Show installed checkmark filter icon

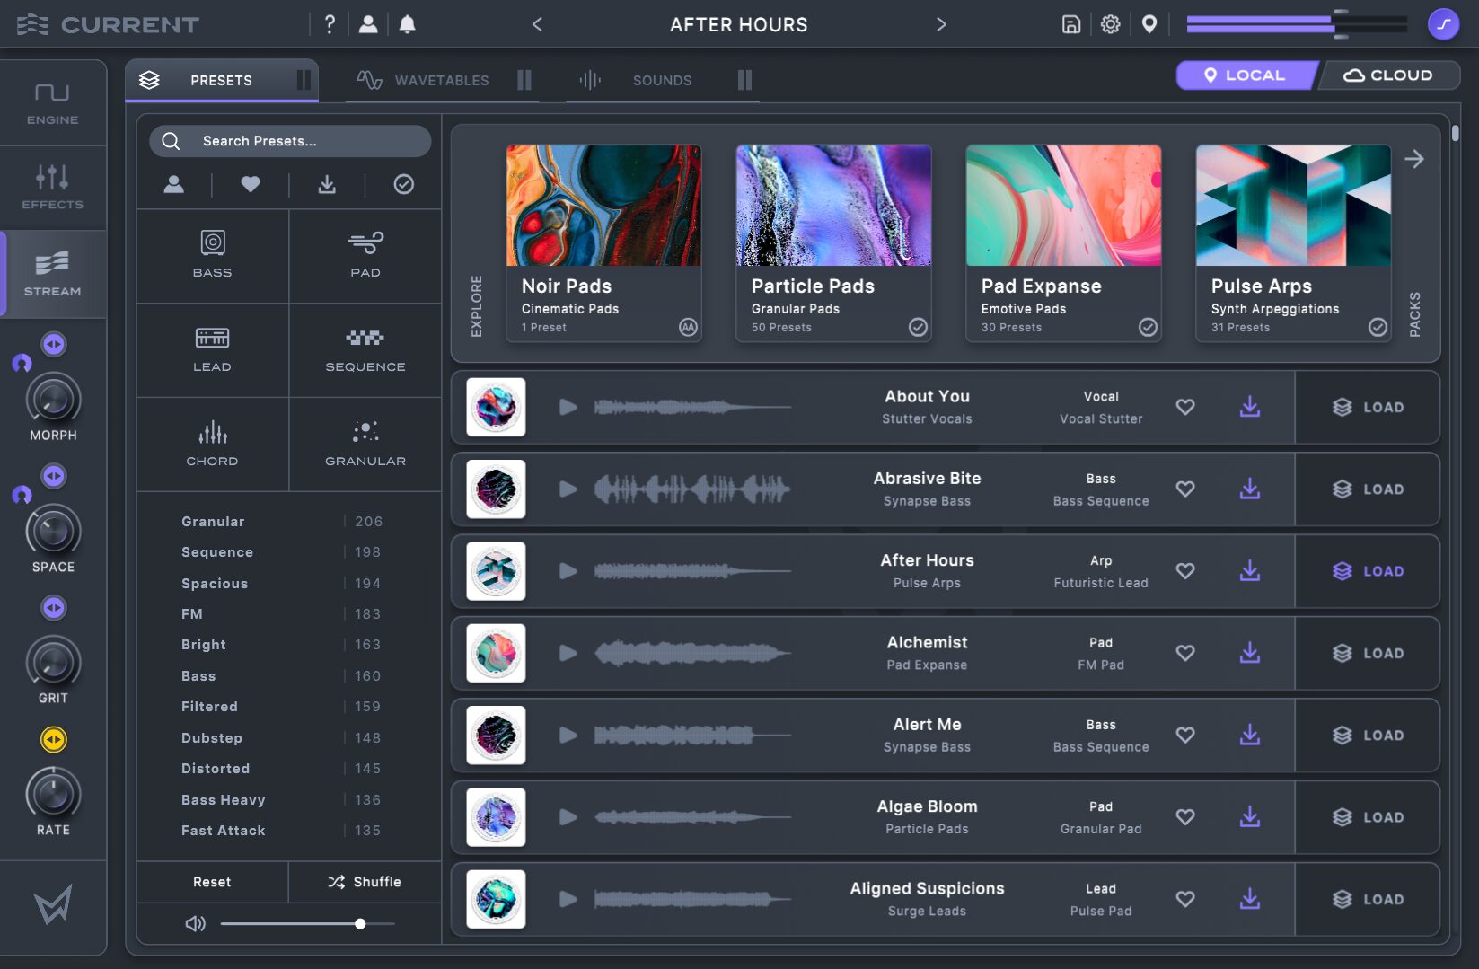pos(404,184)
